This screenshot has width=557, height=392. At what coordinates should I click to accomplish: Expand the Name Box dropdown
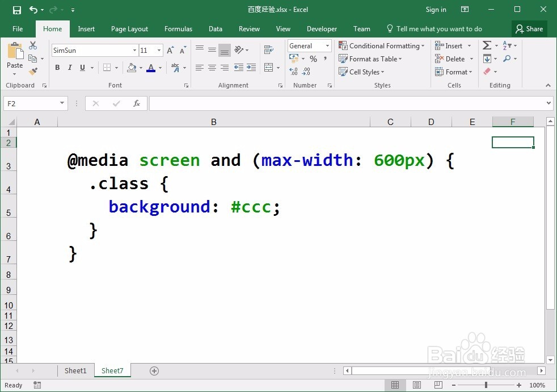pos(62,103)
